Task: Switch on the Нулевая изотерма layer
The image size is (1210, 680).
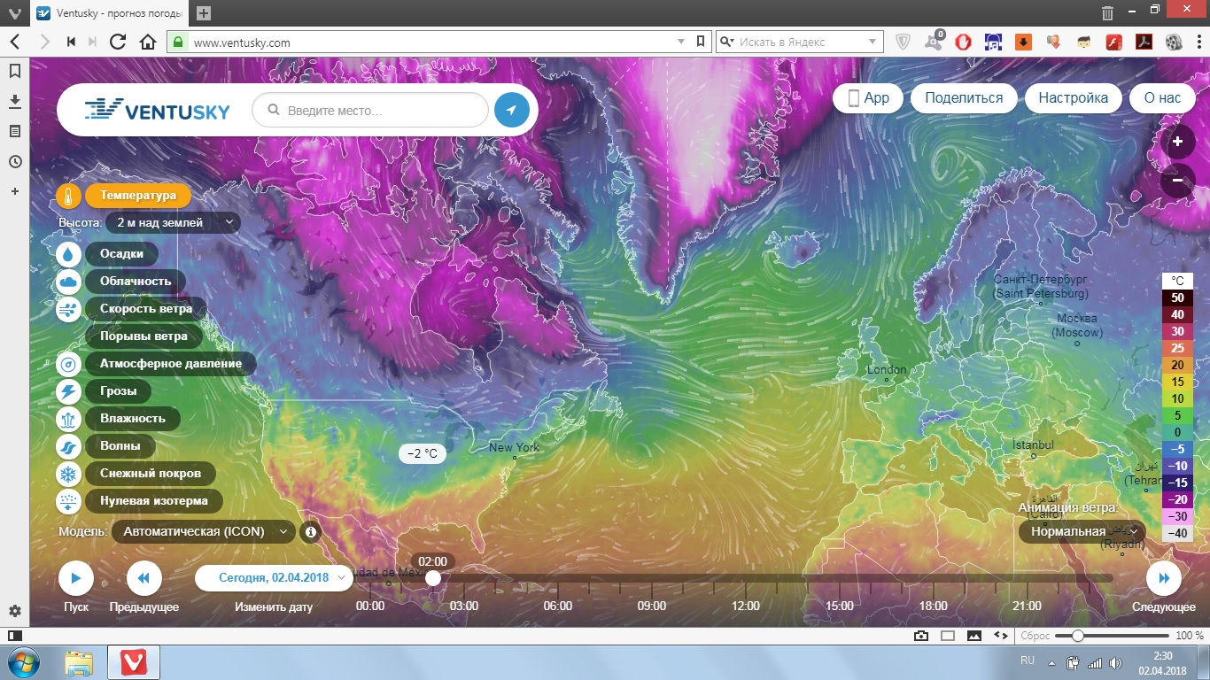Action: (x=154, y=501)
